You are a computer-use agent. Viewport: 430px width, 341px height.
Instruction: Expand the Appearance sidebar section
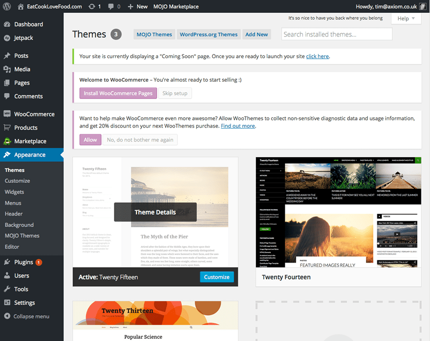[8, 154]
